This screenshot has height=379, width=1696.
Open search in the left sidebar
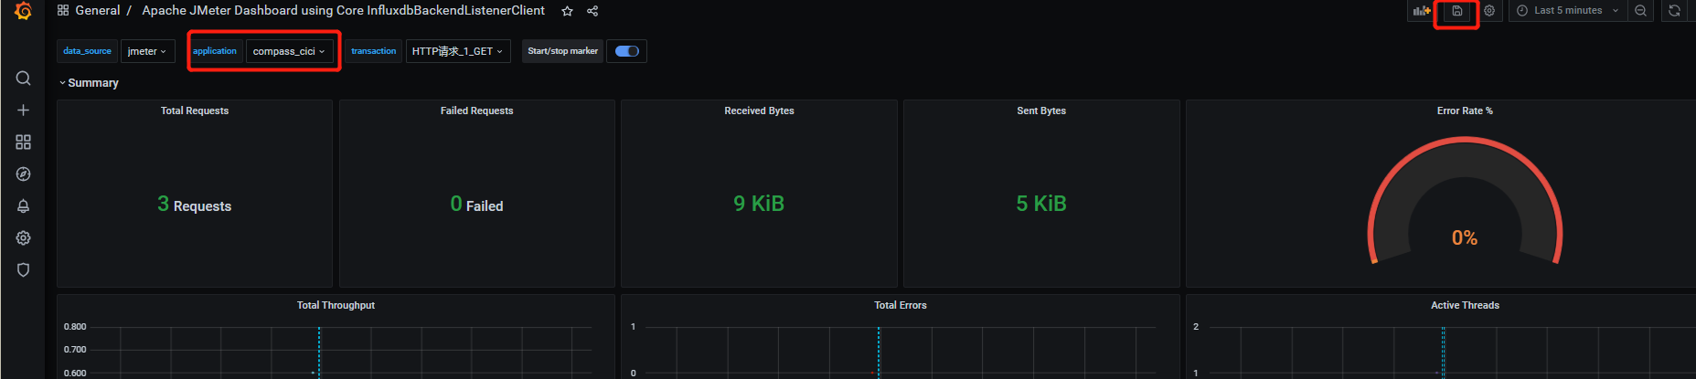24,79
